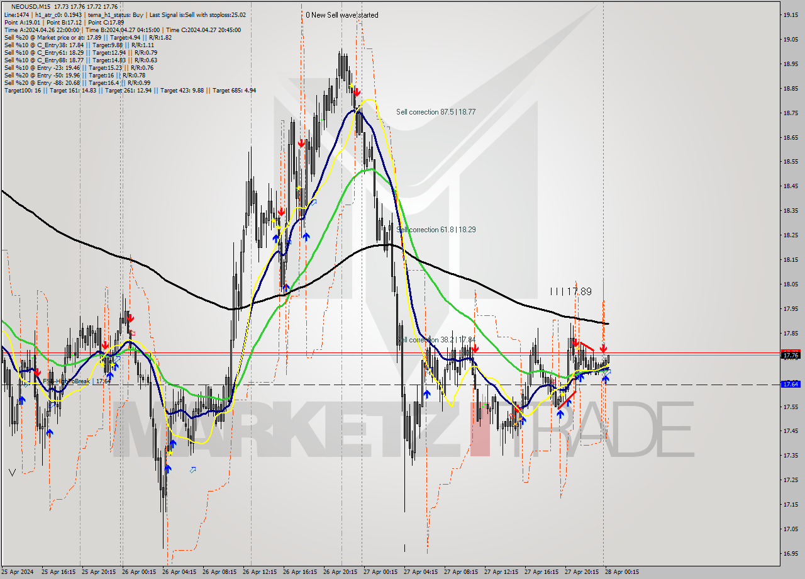805x579 pixels.
Task: Click the 19.05 price axis label
Action: (x=791, y=39)
